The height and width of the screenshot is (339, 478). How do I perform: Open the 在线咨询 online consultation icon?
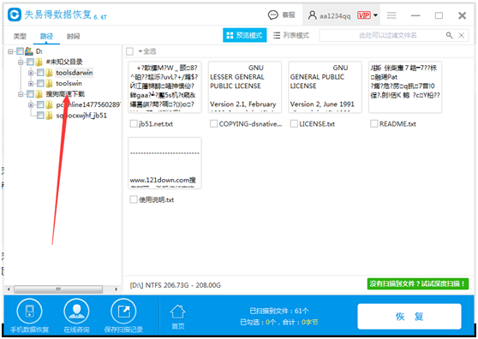76,311
